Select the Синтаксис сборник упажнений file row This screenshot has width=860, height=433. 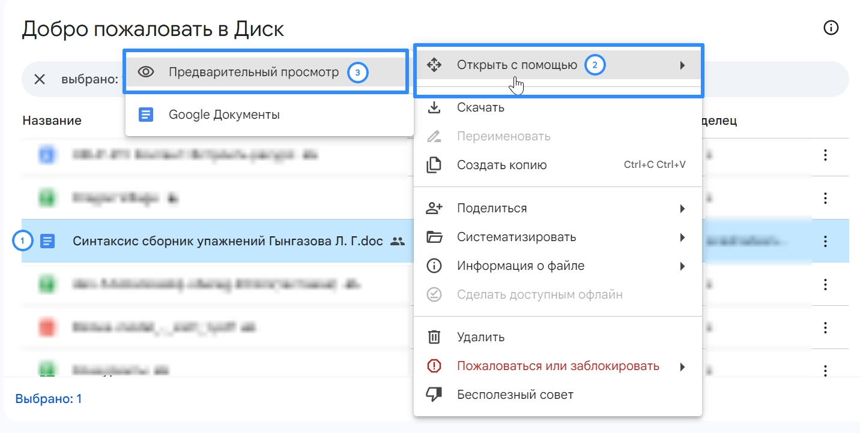[217, 241]
